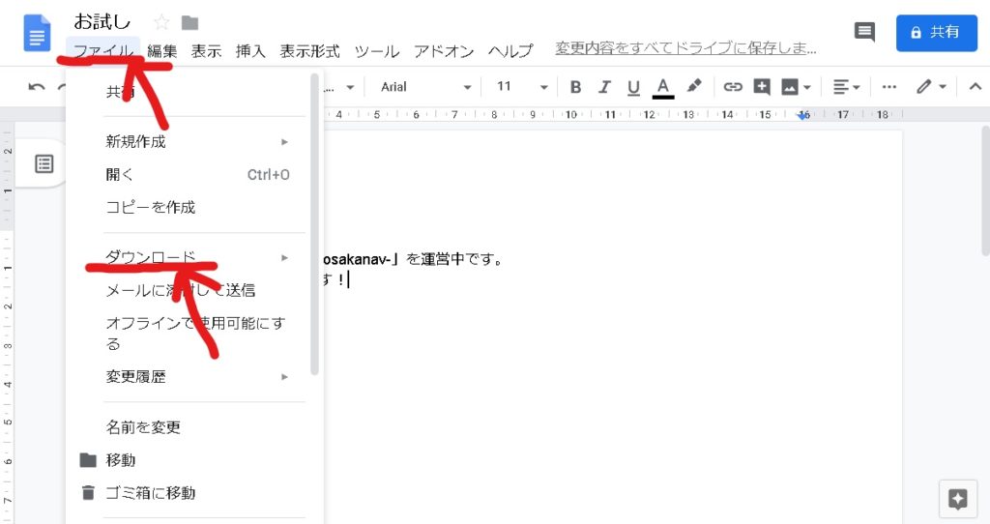Screen dimensions: 990x524
Task: Insert a link with chain icon
Action: (x=733, y=87)
